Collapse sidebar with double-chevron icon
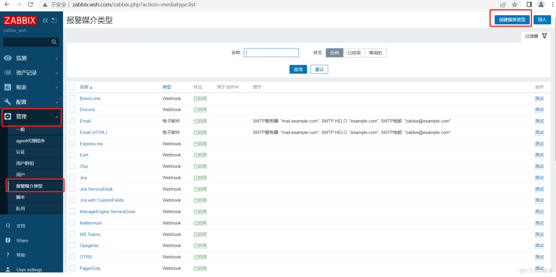This screenshot has width=556, height=277. 45,20
